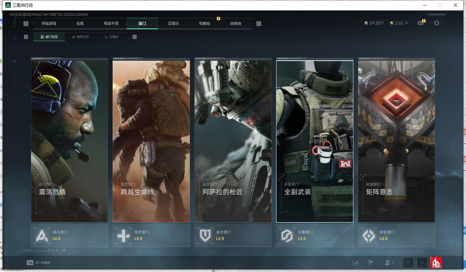Image resolution: width=466 pixels, height=272 pixels.
Task: Open the mail envelope icon
Action: point(420,23)
